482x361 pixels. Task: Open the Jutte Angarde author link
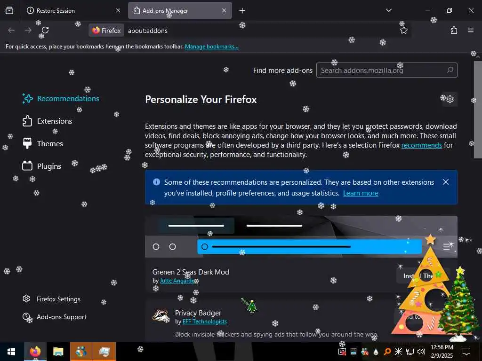click(177, 281)
